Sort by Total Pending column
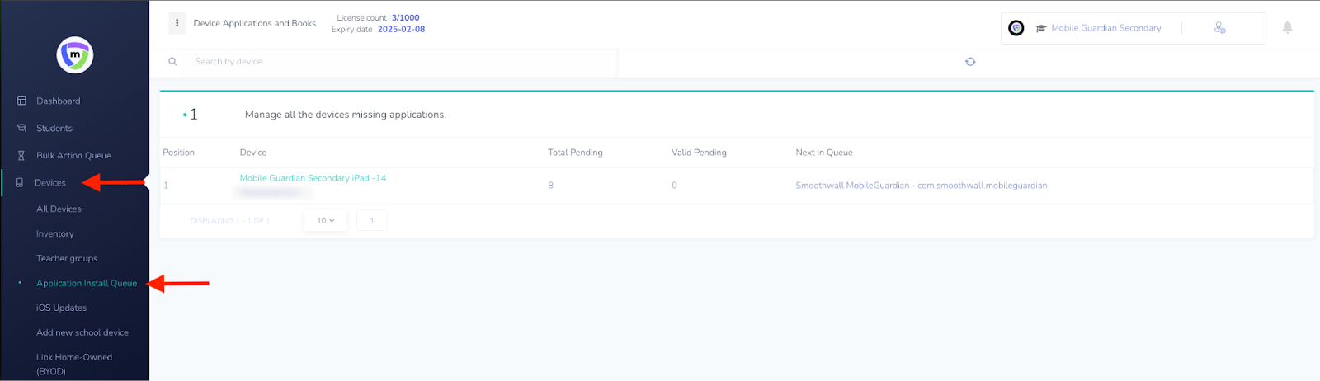 (575, 153)
